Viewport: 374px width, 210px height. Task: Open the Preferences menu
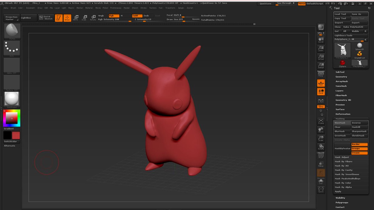tap(116, 8)
